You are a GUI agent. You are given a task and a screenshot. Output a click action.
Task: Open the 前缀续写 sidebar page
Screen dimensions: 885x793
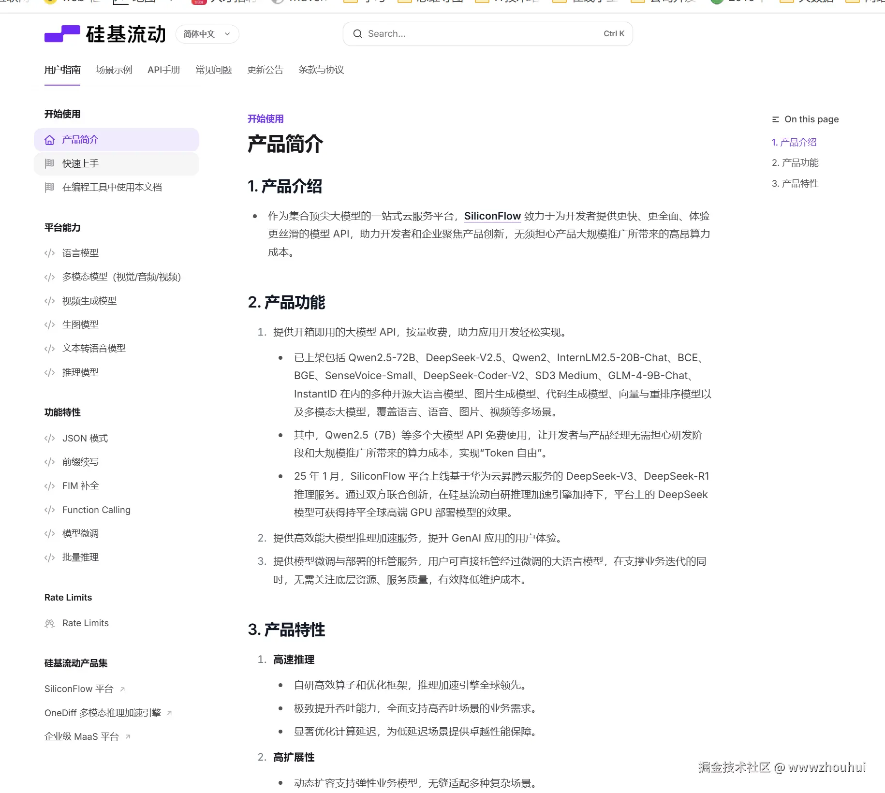[x=117, y=462]
